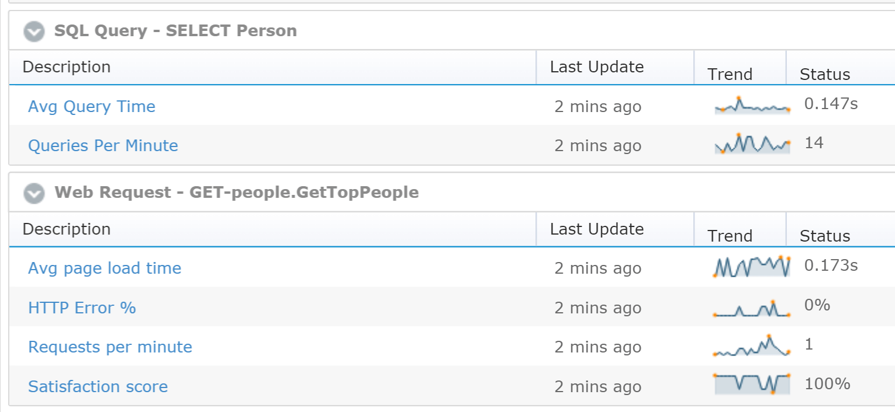Click the Queries Per Minute trend sparkline
895x412 pixels.
tap(752, 144)
